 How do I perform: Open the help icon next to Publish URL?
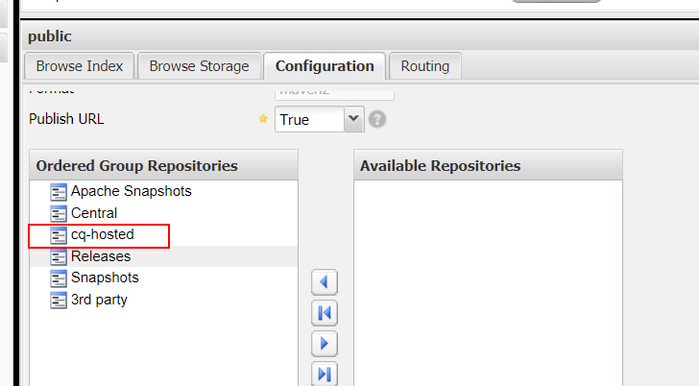click(377, 119)
